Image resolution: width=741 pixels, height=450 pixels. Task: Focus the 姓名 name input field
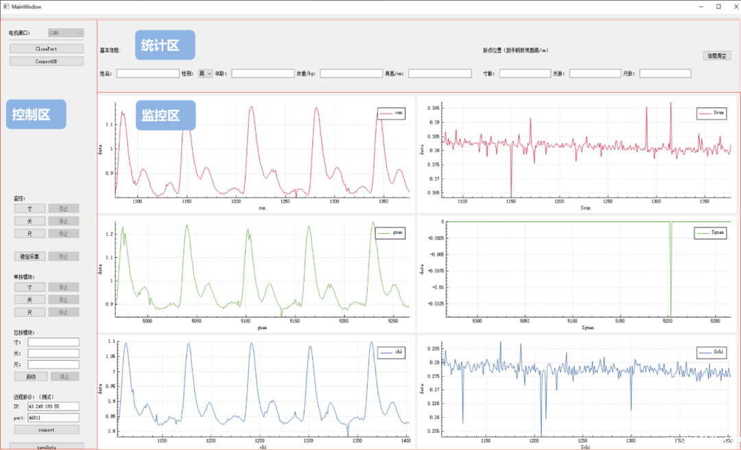(x=148, y=73)
